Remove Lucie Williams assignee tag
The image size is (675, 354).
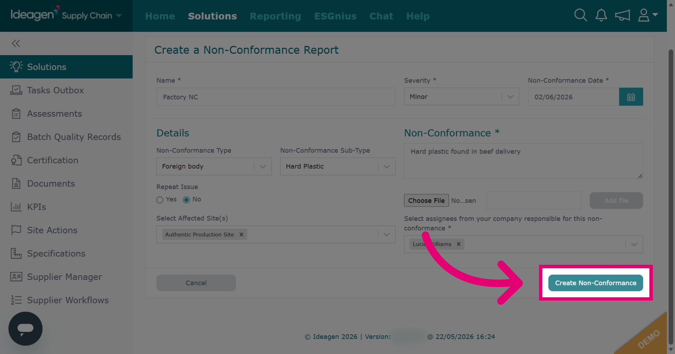[x=458, y=244]
